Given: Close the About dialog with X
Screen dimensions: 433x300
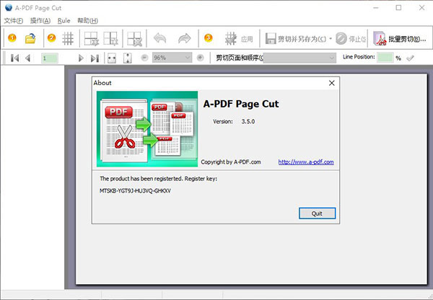Looking at the screenshot, I should point(332,83).
